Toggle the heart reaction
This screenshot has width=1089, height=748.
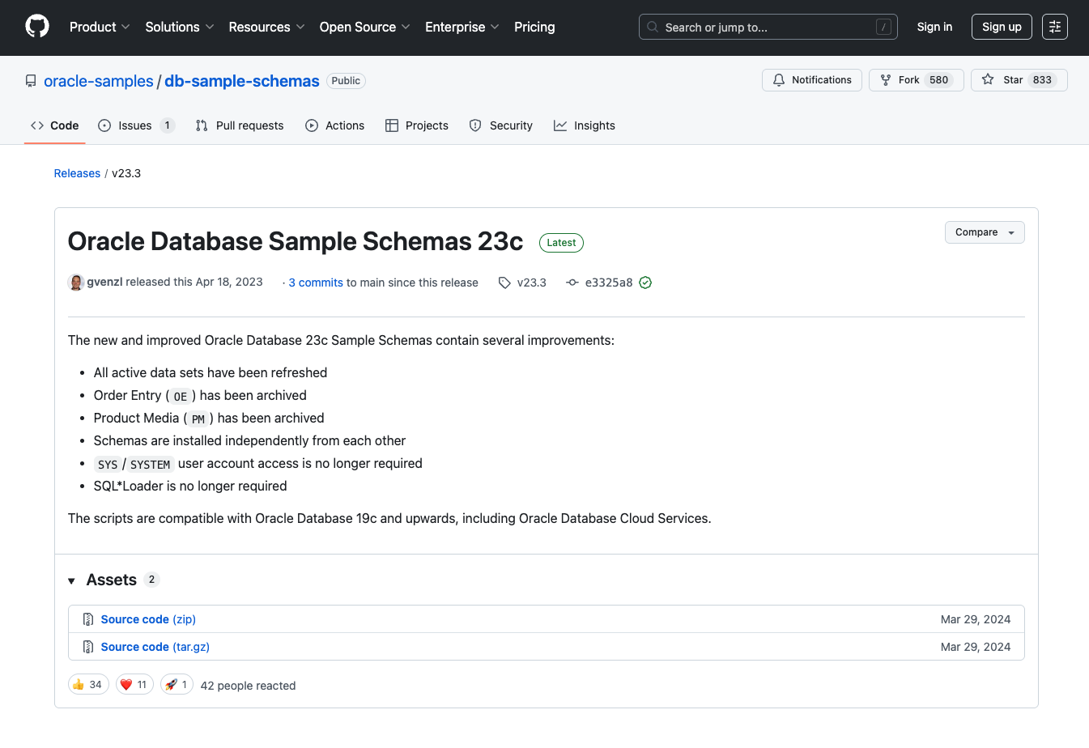134,684
